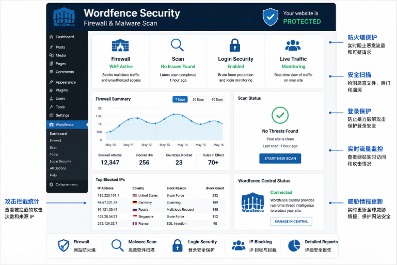Click the Plugins plug icon
The width and height of the screenshot is (397, 265).
(x=52, y=90)
